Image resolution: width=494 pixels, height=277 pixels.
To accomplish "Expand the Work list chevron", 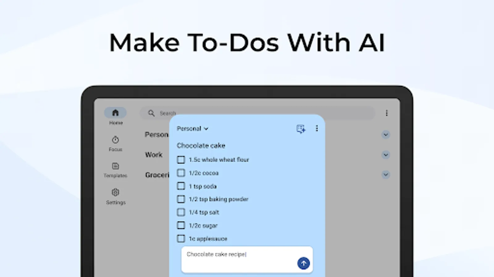I will 386,155.
